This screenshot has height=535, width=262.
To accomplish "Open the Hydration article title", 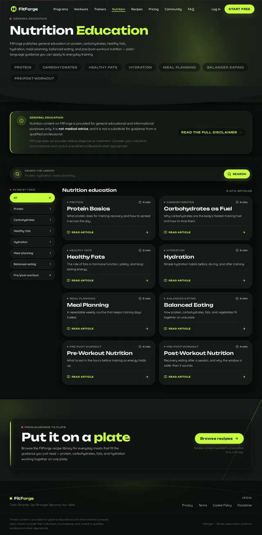I will 179,257.
